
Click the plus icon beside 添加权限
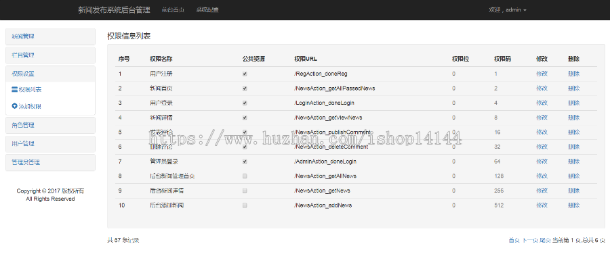tap(14, 106)
